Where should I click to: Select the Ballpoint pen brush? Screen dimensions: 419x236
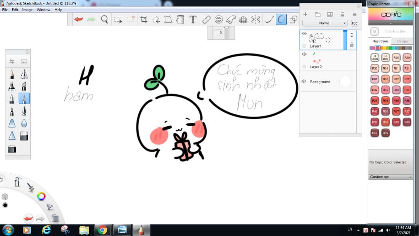12,99
